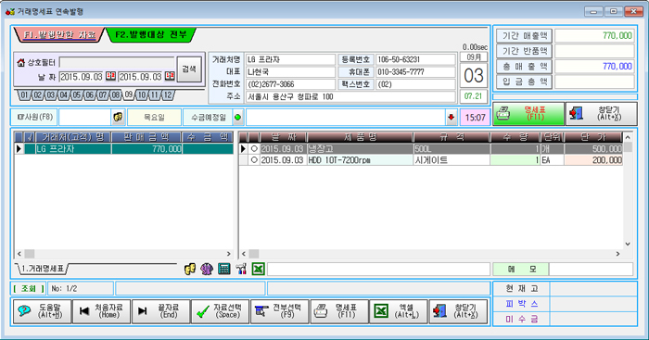The width and height of the screenshot is (649, 340).
Task: Select month tab 06
Action: 90,95
